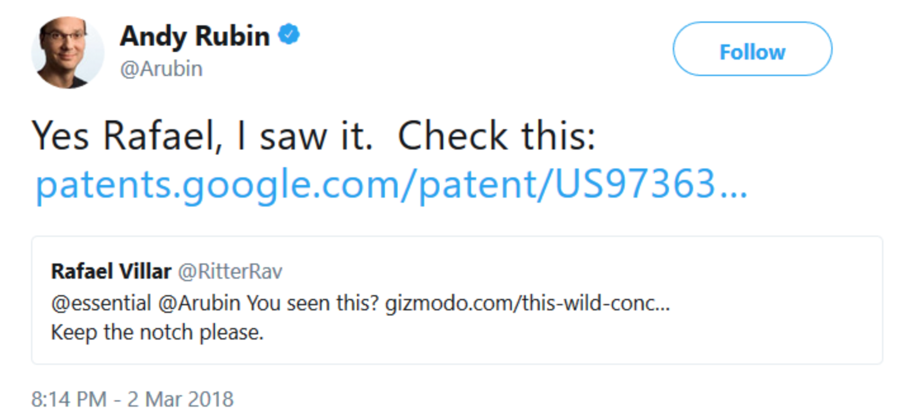Click the "I saw it." phrase
The image size is (903, 418).
(x=304, y=136)
